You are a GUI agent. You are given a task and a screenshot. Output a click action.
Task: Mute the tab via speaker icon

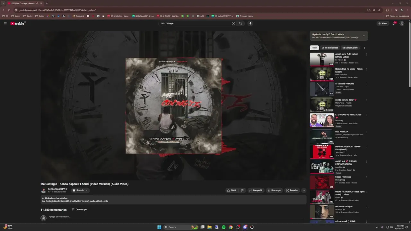tap(38, 3)
